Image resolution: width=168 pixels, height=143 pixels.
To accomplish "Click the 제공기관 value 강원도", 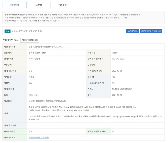I will pyautogui.click(x=115, y=53).
